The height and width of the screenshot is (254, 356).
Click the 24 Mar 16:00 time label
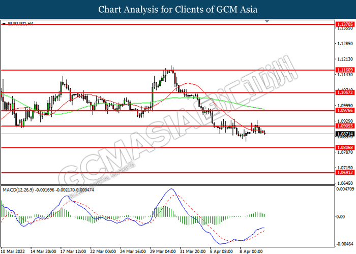tap(133, 251)
